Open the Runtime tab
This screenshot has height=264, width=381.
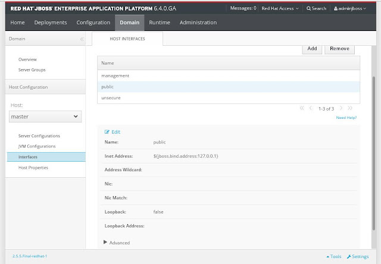160,23
